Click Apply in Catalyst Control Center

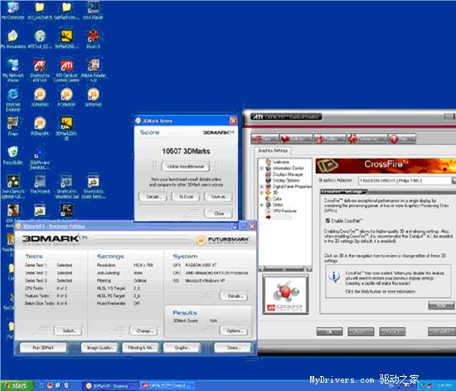[x=361, y=331]
